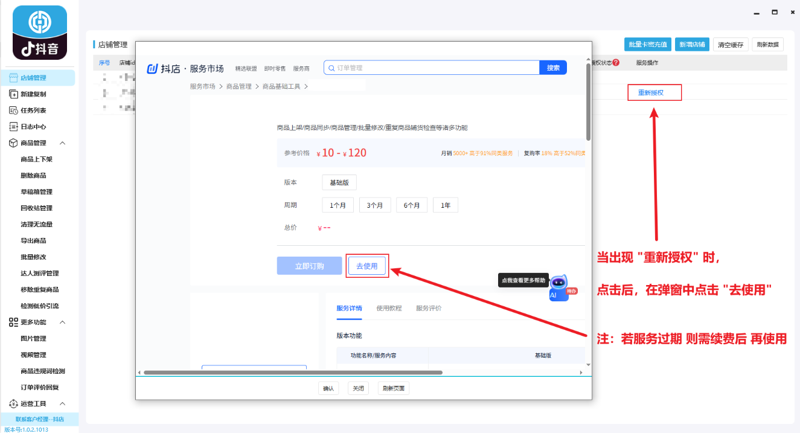Select the 6个月 period option

(x=412, y=205)
